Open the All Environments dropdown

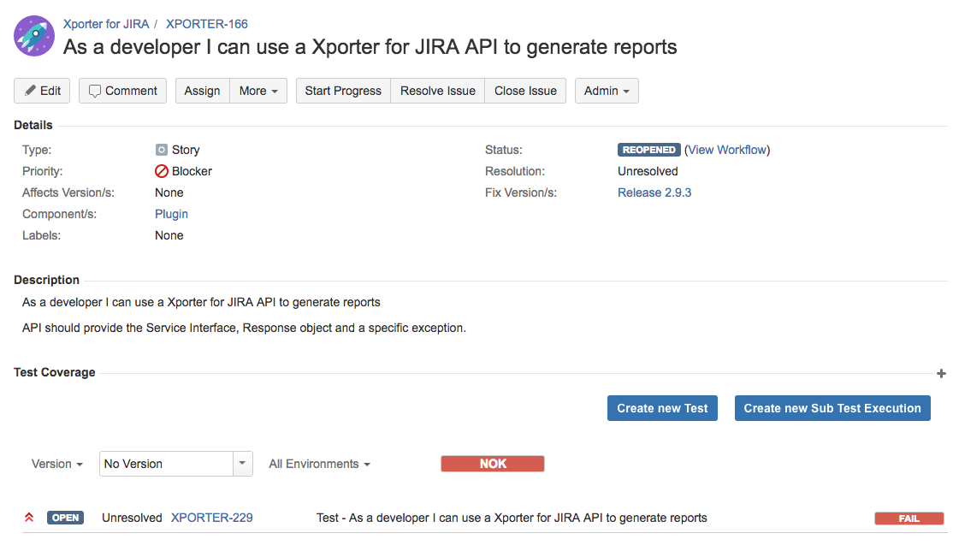tap(320, 464)
